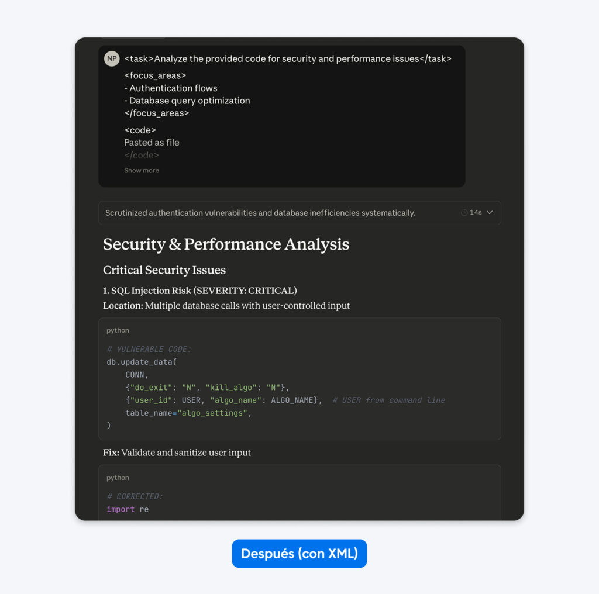Click the Security & Performance Analysis heading
This screenshot has width=599, height=594.
[226, 244]
